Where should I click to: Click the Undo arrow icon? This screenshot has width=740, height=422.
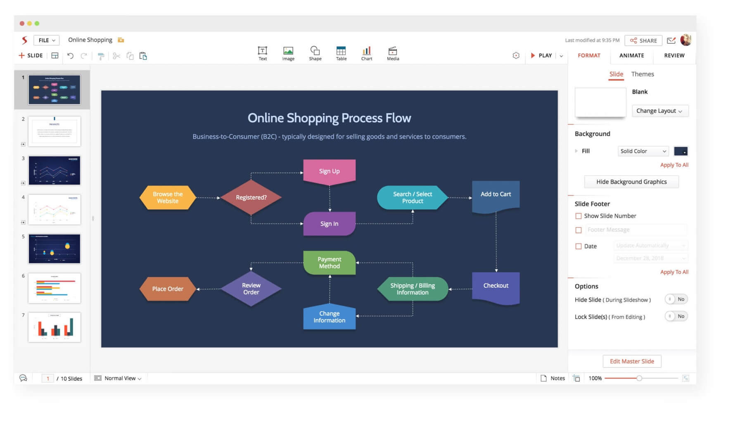coord(71,56)
